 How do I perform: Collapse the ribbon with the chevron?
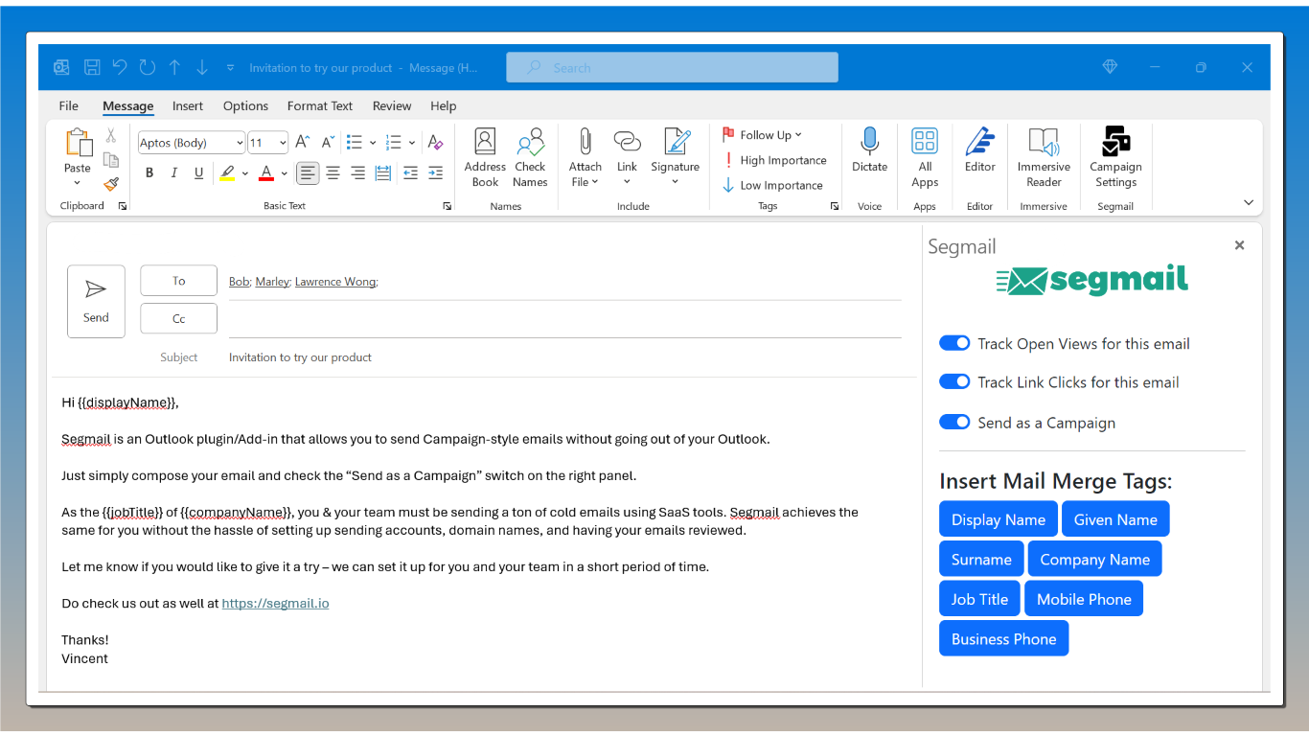[x=1249, y=202]
